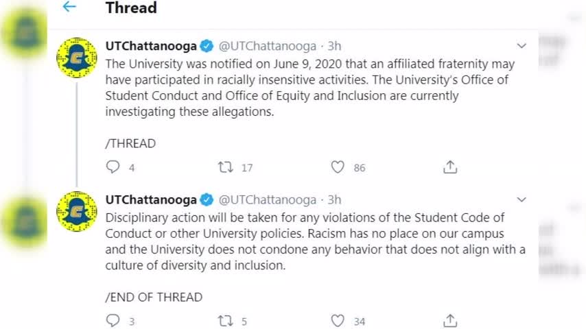Retweet the tweet with 17 retweets
This screenshot has width=586, height=329.
[226, 167]
